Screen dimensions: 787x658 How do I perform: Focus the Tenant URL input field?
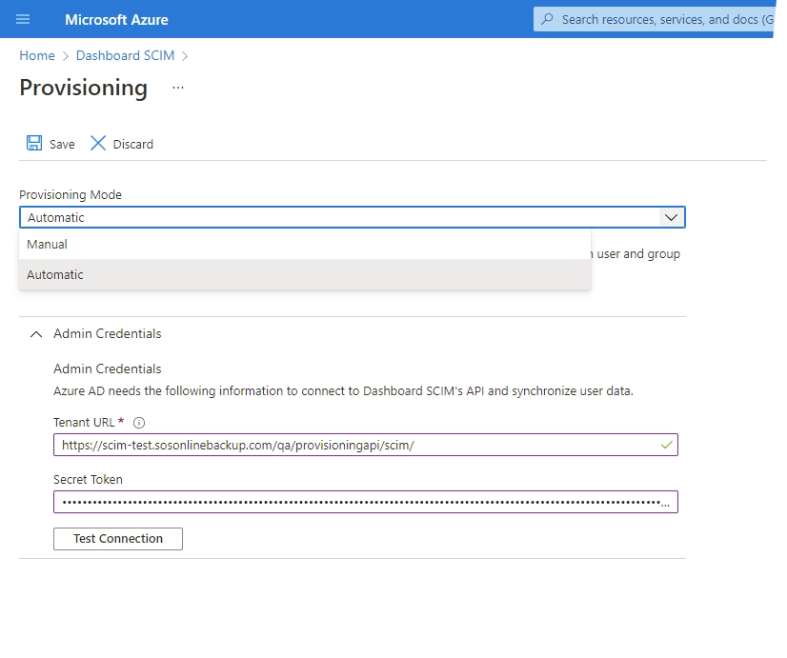366,445
